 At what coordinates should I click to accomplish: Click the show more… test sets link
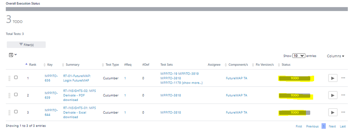click(192, 83)
